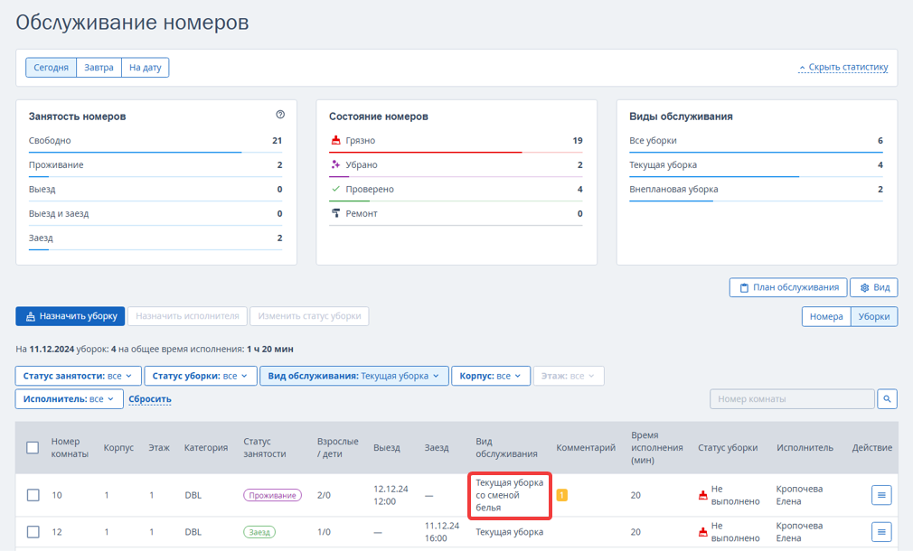Click the Номер комнаты search field
Viewport: 913px width, 551px height.
(793, 399)
